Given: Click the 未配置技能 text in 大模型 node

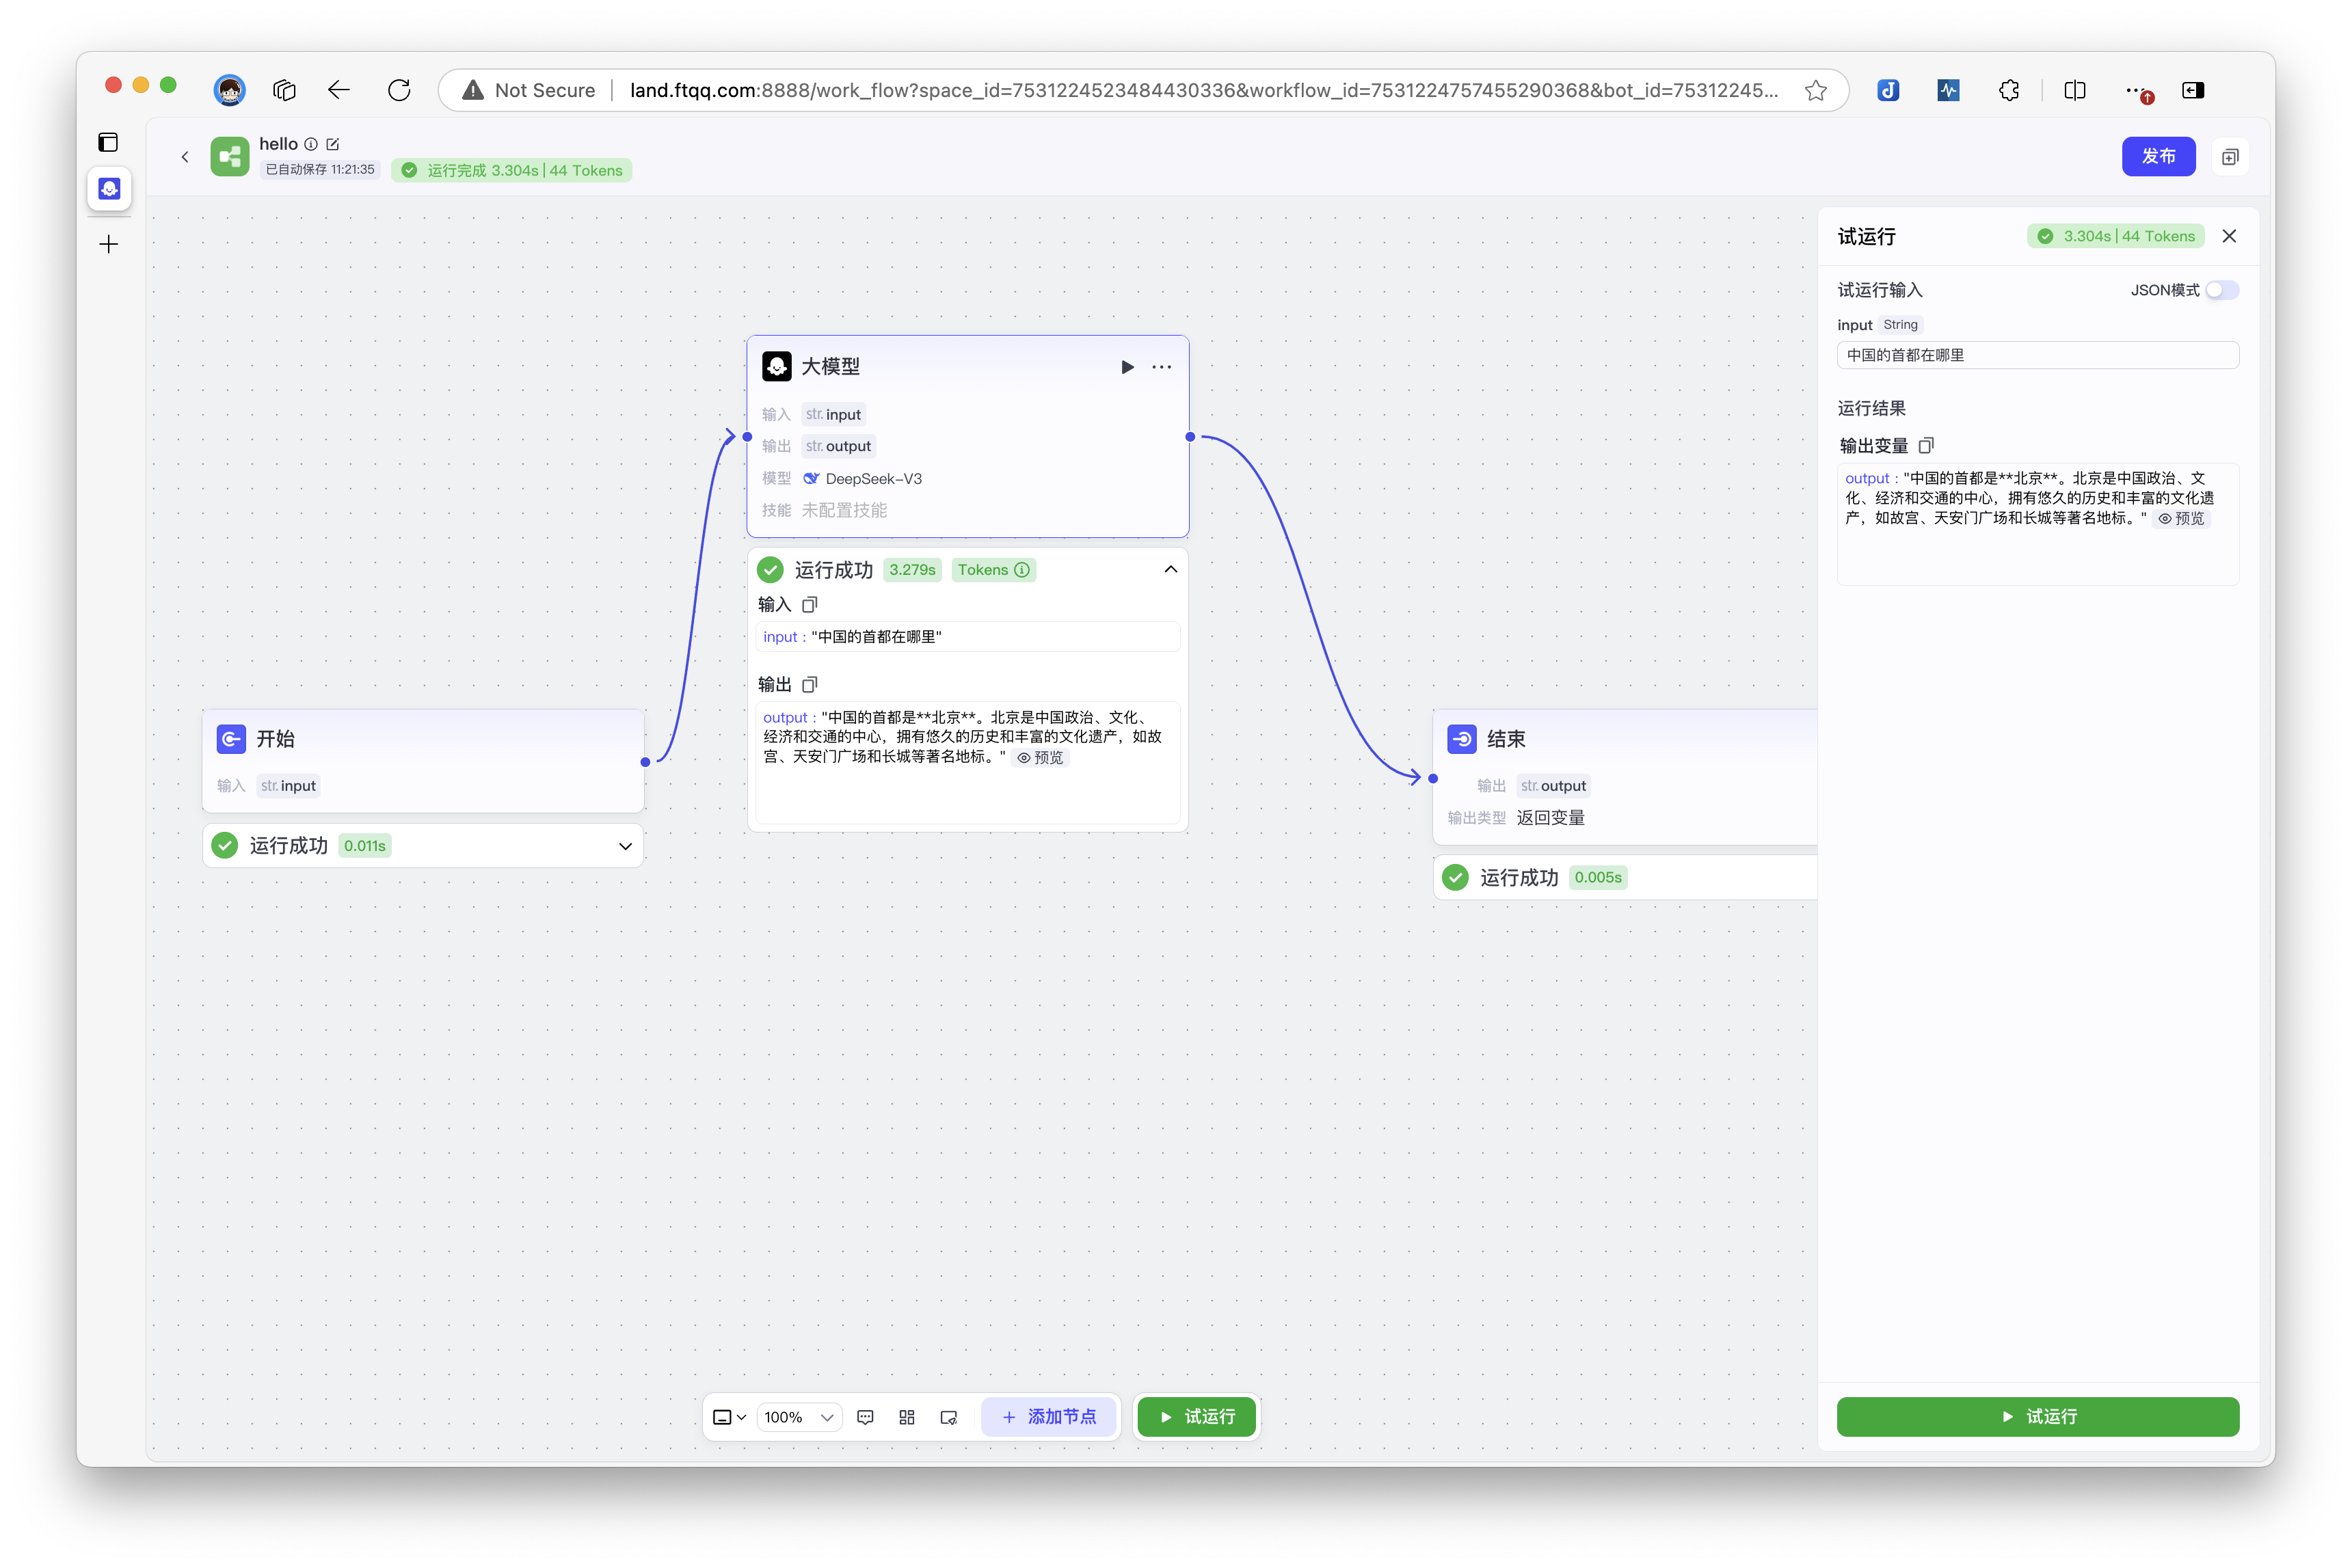Looking at the screenshot, I should pyautogui.click(x=844, y=510).
